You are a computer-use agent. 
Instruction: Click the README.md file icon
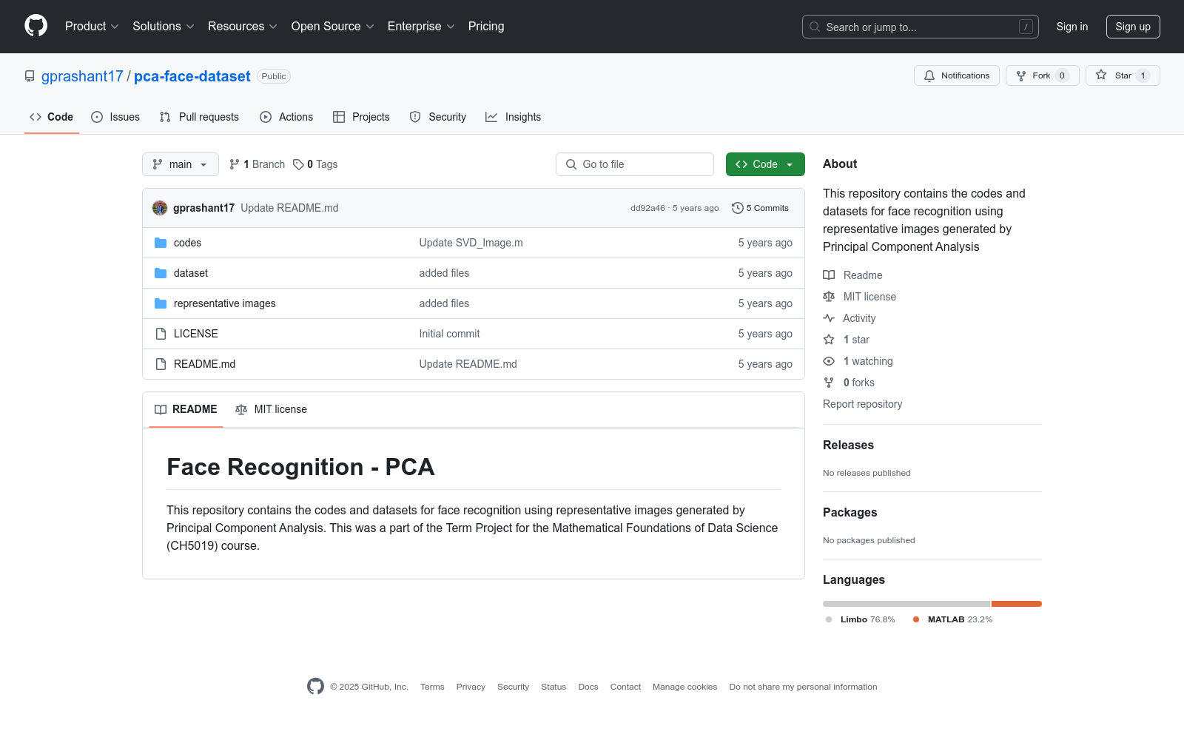point(161,364)
